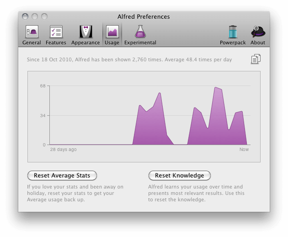
Task: Close the Alfred Preferences window
Action: tap(25, 16)
